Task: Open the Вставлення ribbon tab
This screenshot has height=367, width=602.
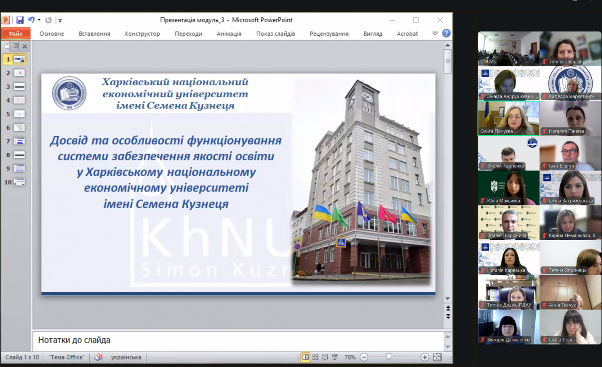Action: pyautogui.click(x=95, y=34)
